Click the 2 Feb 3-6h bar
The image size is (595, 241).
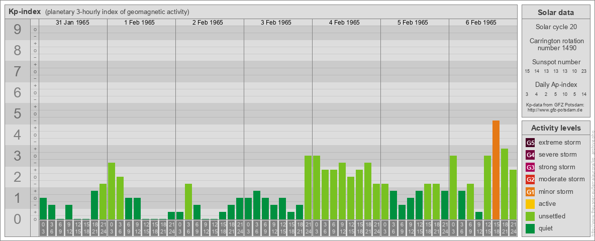click(188, 202)
